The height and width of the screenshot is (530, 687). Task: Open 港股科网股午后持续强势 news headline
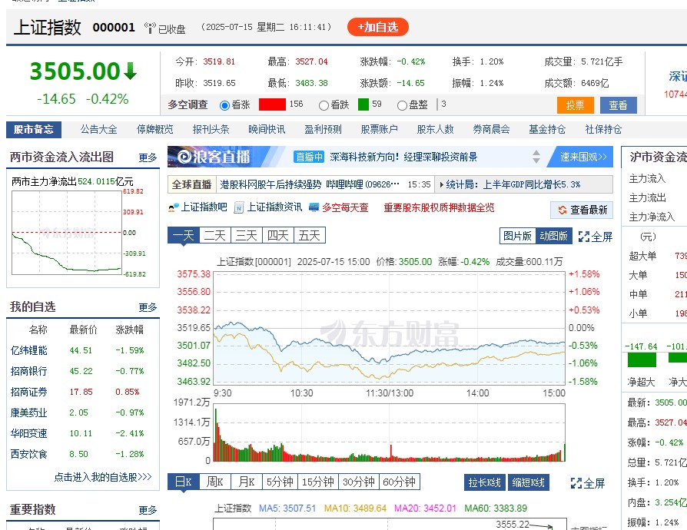pos(310,185)
